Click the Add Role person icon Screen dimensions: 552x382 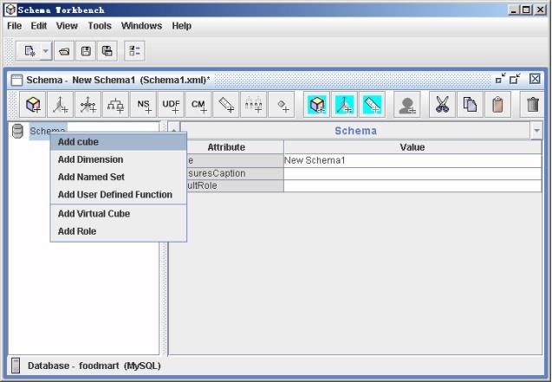click(x=407, y=105)
